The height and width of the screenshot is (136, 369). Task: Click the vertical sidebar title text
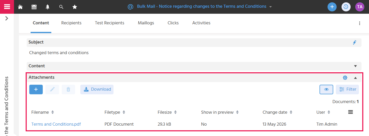click(x=6, y=106)
